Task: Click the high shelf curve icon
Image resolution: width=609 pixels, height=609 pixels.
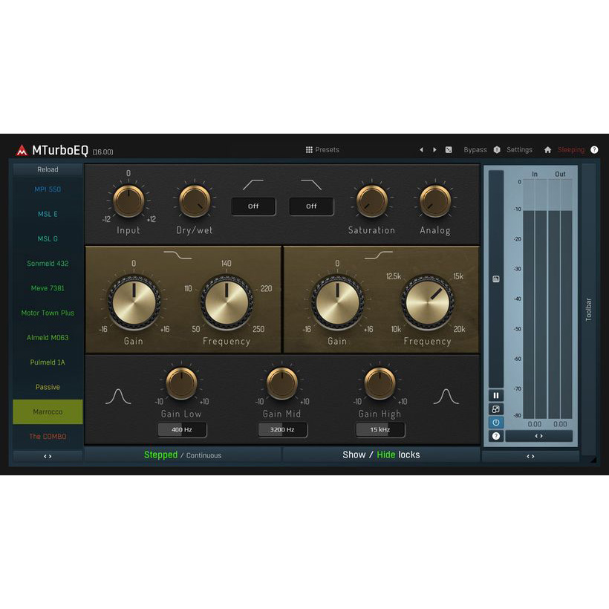Action: coord(379,255)
